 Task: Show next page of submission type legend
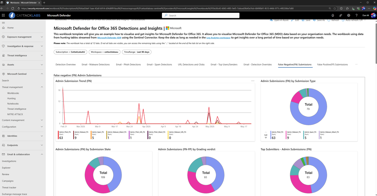[x=266, y=138]
